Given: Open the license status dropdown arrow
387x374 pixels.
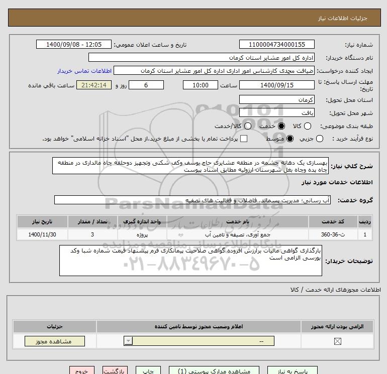Looking at the screenshot, I should [x=128, y=341].
